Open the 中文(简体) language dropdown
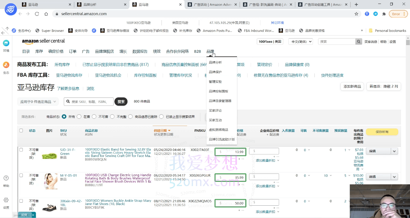410x218 pixels. pos(300,41)
